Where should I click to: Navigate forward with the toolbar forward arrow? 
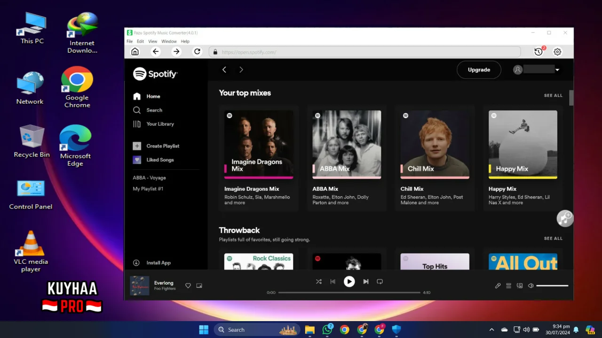[x=176, y=52]
